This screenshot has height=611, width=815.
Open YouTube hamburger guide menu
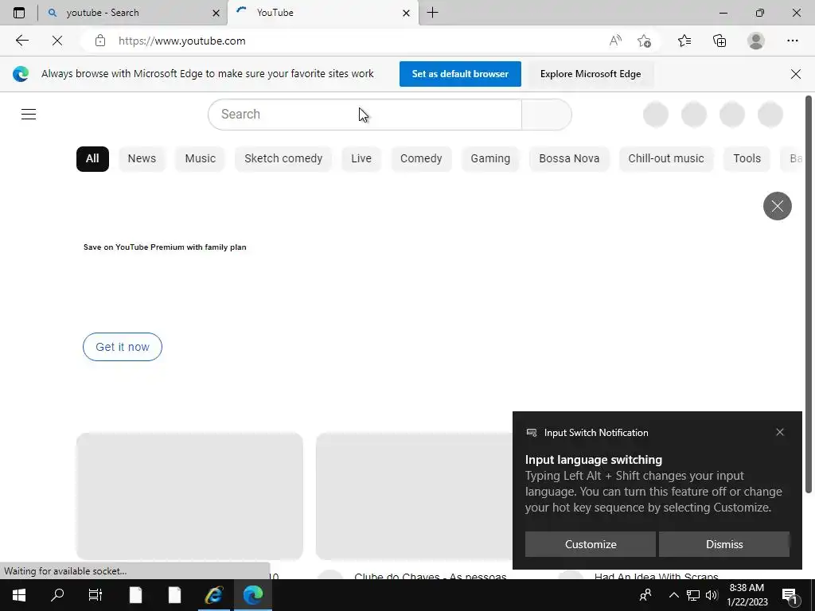pos(29,115)
